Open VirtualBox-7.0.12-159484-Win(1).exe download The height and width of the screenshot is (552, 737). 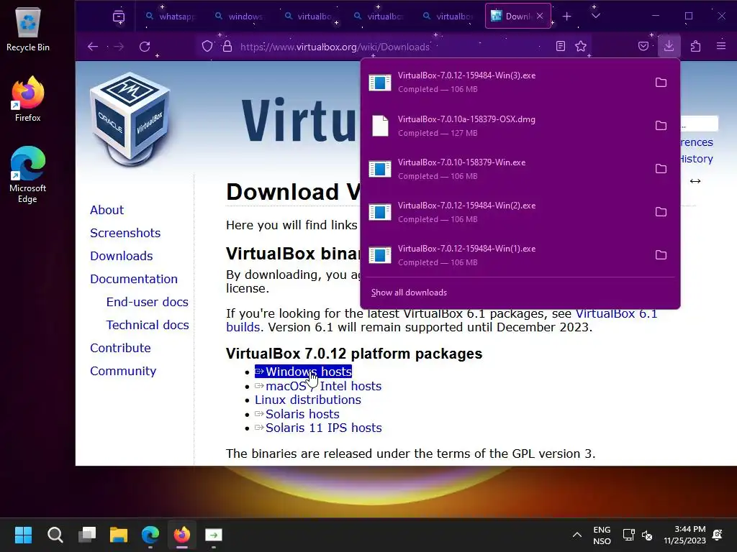click(505, 255)
